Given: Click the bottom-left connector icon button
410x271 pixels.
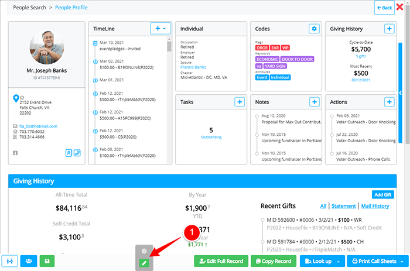Looking at the screenshot, I should (x=10, y=261).
